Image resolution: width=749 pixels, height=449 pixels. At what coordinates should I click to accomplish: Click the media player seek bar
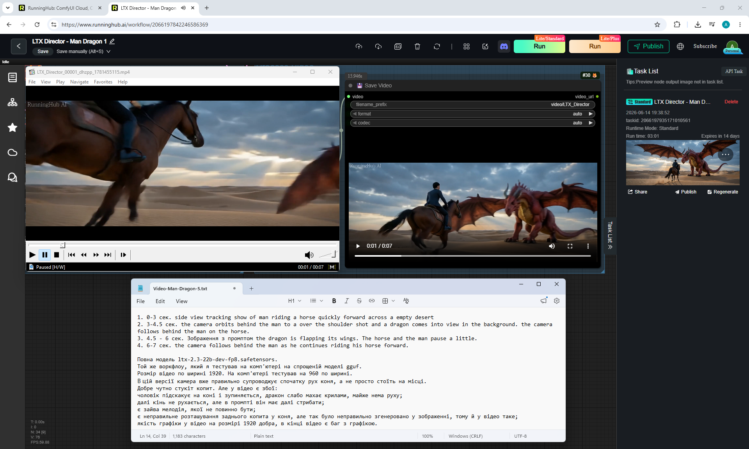[x=182, y=245]
